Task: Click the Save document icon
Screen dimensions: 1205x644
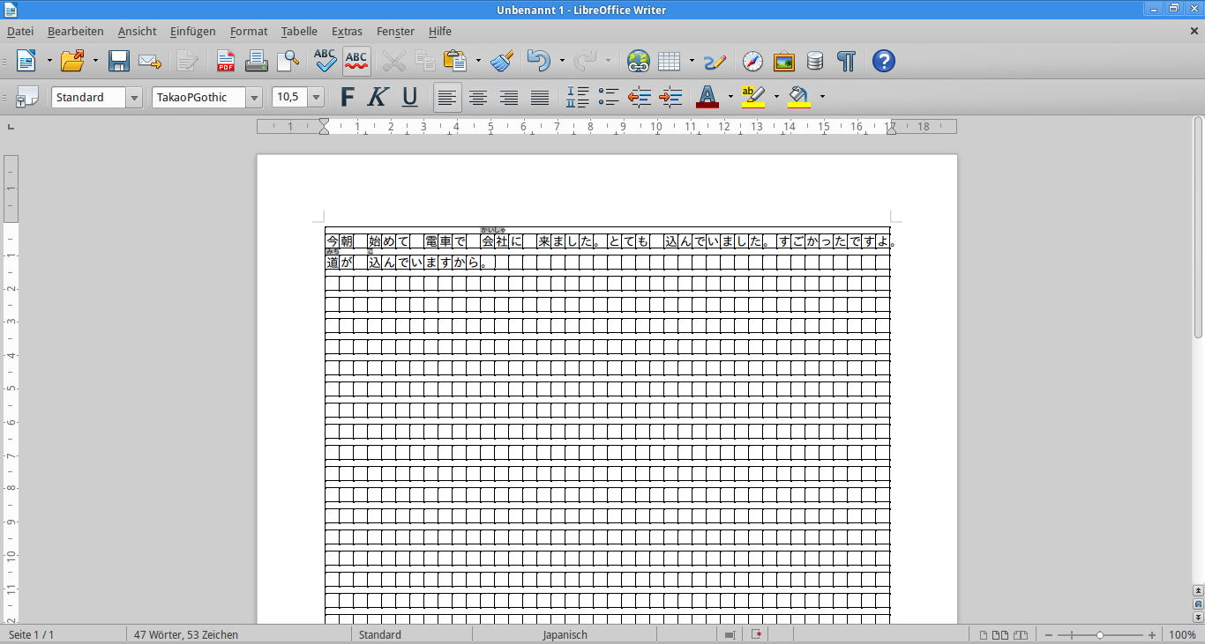Action: click(119, 61)
